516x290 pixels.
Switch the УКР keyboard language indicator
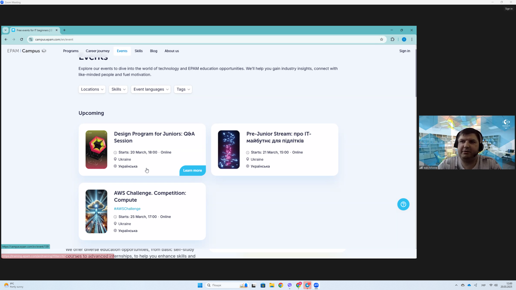[x=483, y=285]
